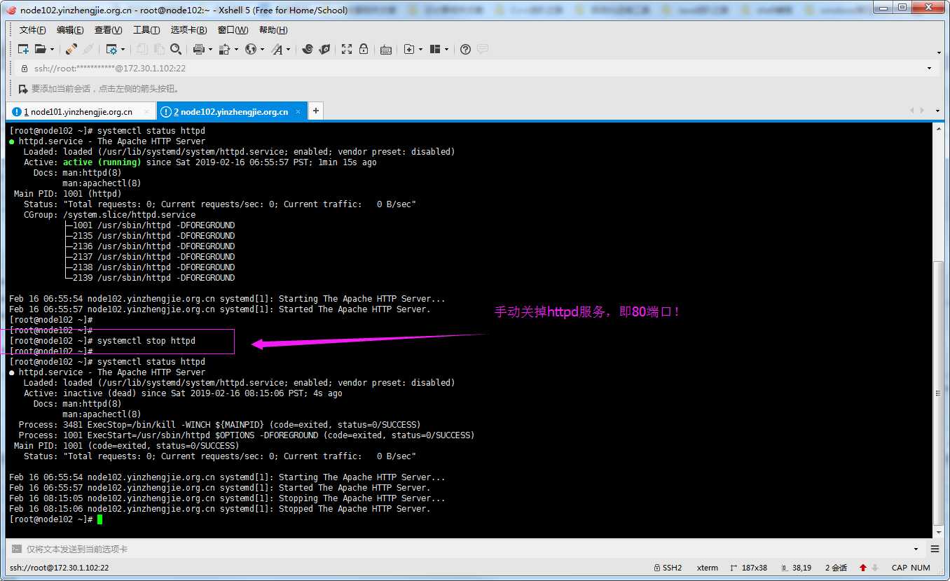Click the Font icon in toolbar
The image size is (950, 581).
pos(277,49)
